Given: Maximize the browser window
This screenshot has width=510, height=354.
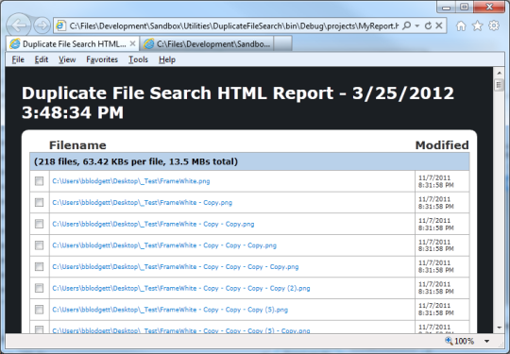Looking at the screenshot, I should pyautogui.click(x=465, y=8).
